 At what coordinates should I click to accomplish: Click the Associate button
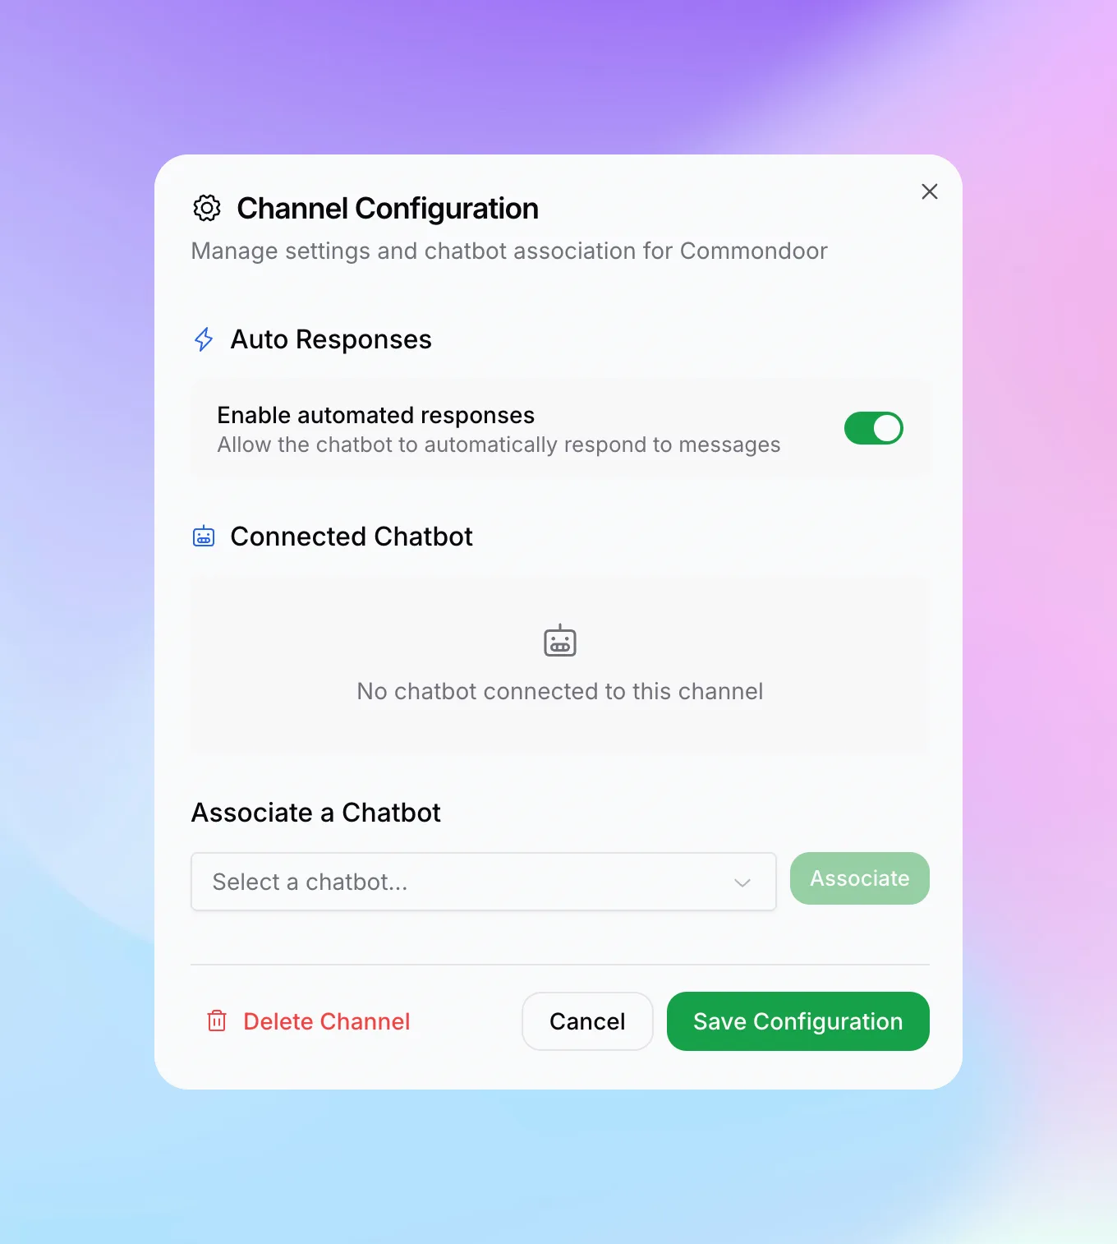click(x=859, y=878)
